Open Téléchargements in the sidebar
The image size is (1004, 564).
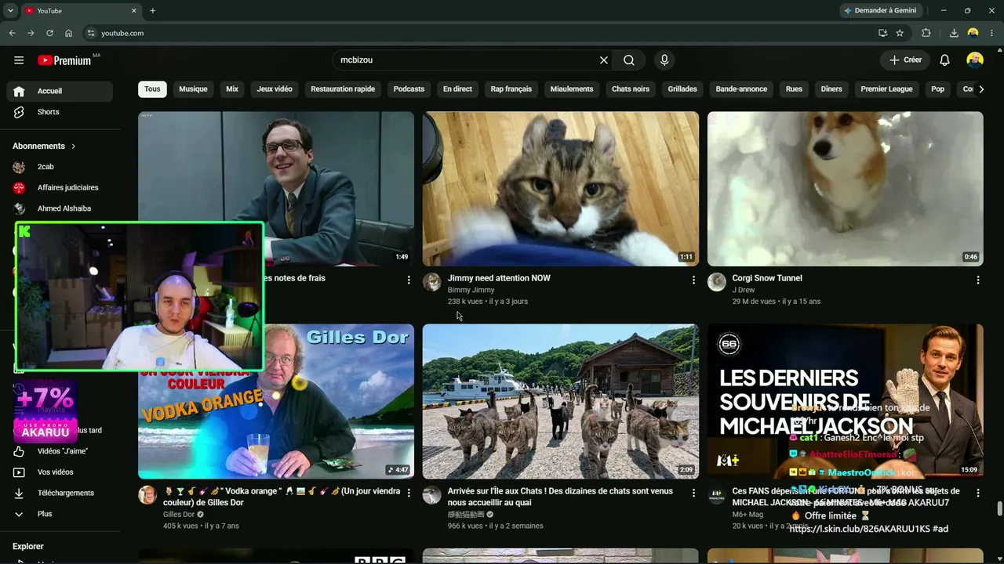pyautogui.click(x=60, y=493)
